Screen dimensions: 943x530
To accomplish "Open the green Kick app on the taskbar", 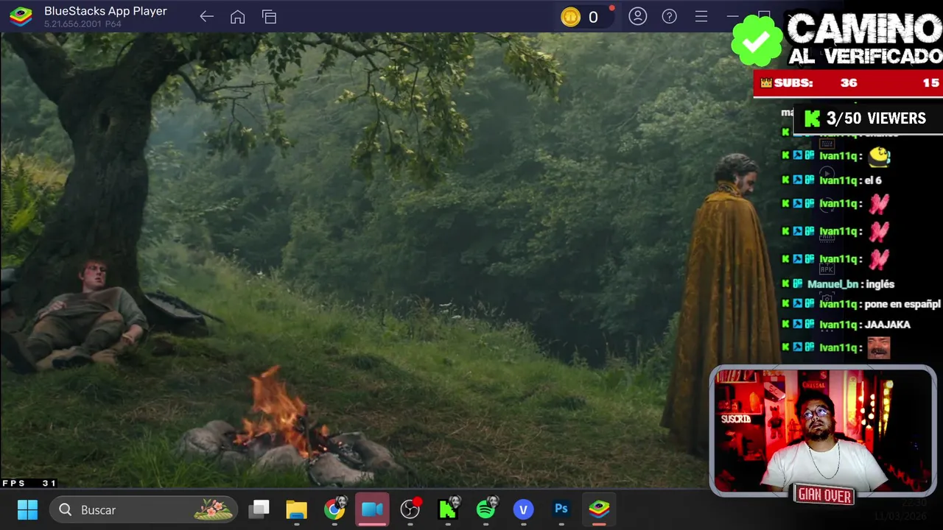I will (x=448, y=509).
